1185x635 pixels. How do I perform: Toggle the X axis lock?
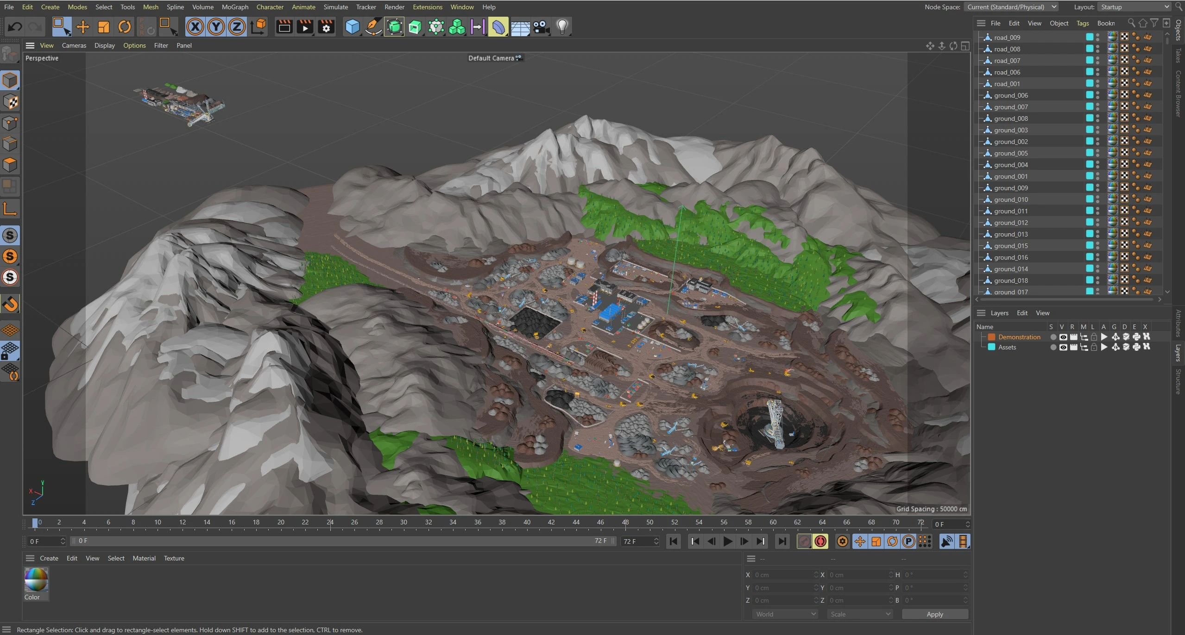click(195, 27)
